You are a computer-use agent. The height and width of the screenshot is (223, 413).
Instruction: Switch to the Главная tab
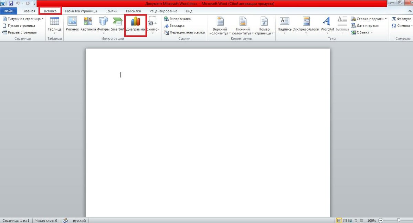click(29, 11)
